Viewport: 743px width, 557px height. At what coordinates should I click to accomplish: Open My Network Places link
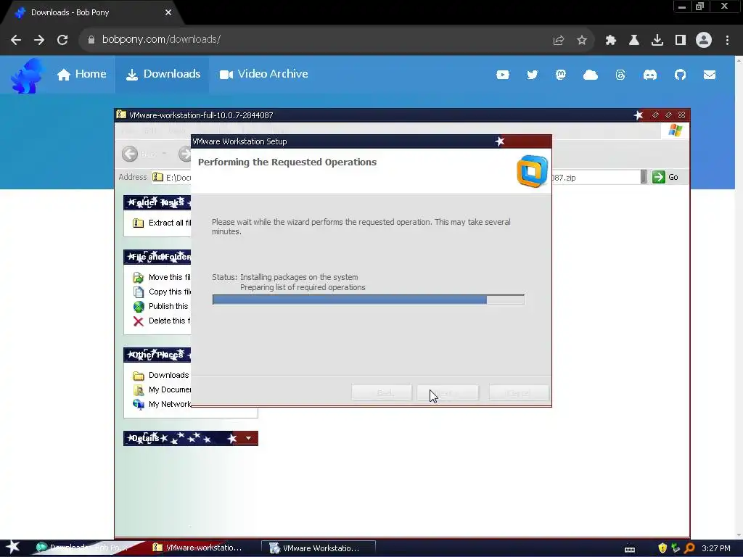(162, 405)
